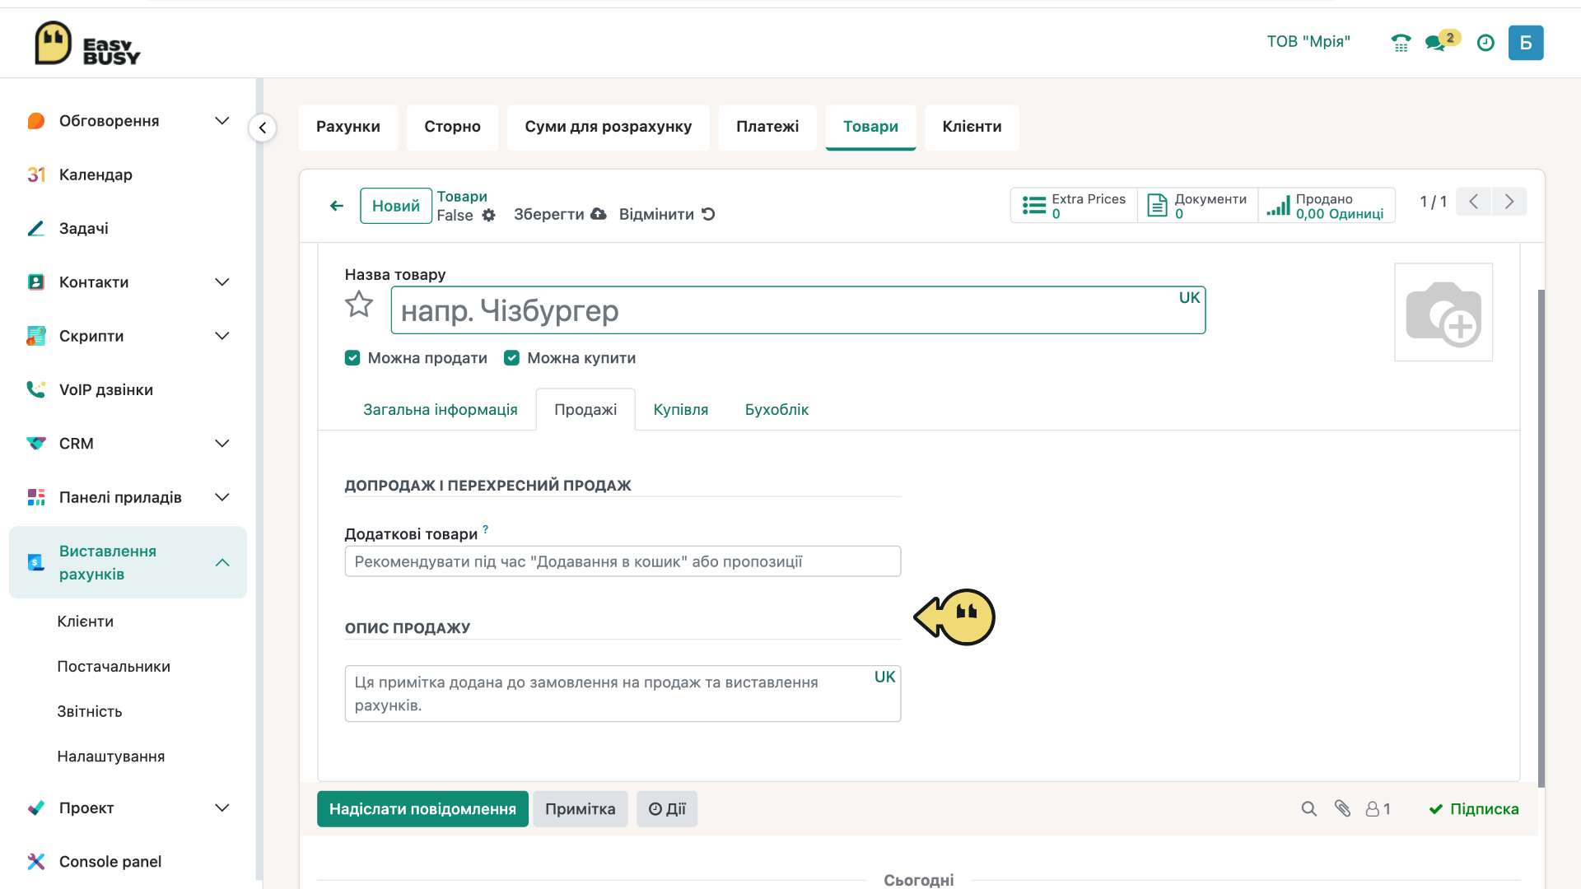The image size is (1581, 889).
Task: Open Постачальники submenu item
Action: (114, 667)
